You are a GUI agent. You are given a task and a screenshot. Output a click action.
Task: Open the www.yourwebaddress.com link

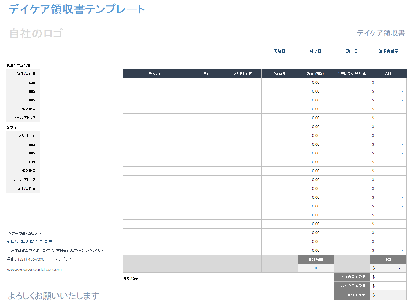click(34, 270)
